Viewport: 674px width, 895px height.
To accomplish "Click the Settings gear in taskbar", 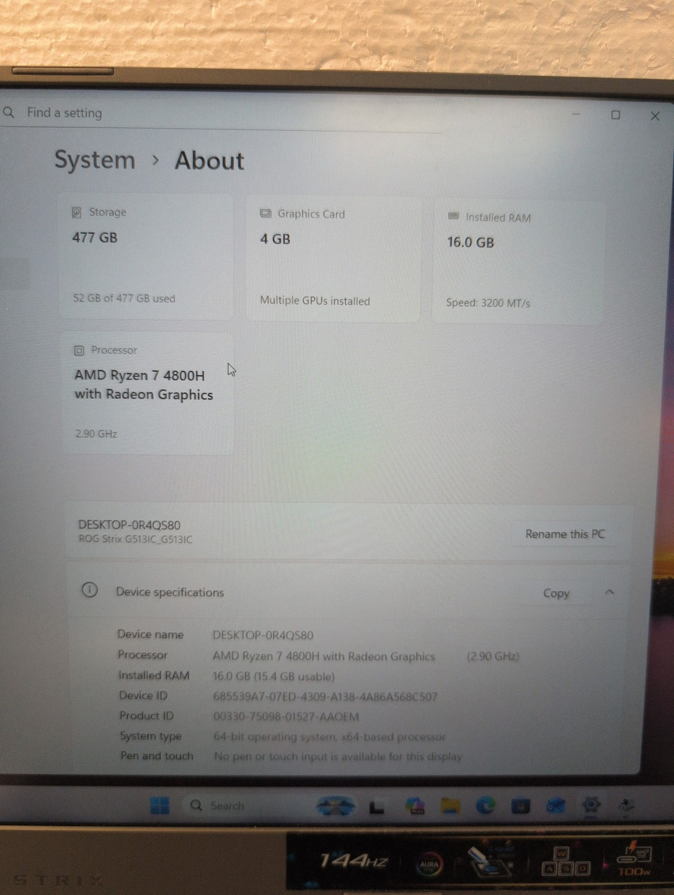I will [591, 805].
